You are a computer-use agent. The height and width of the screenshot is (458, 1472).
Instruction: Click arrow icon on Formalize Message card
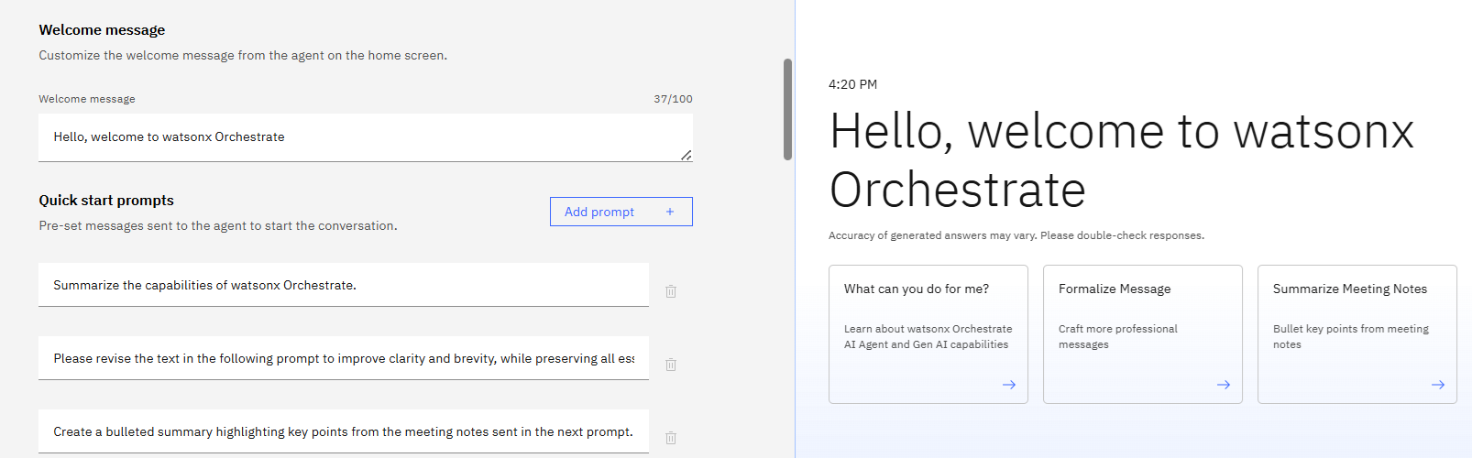pyautogui.click(x=1224, y=385)
